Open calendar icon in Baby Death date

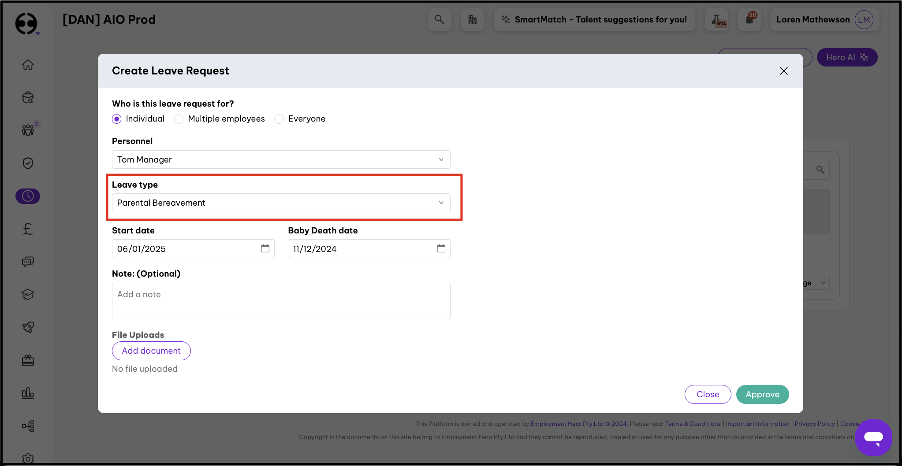[441, 248]
